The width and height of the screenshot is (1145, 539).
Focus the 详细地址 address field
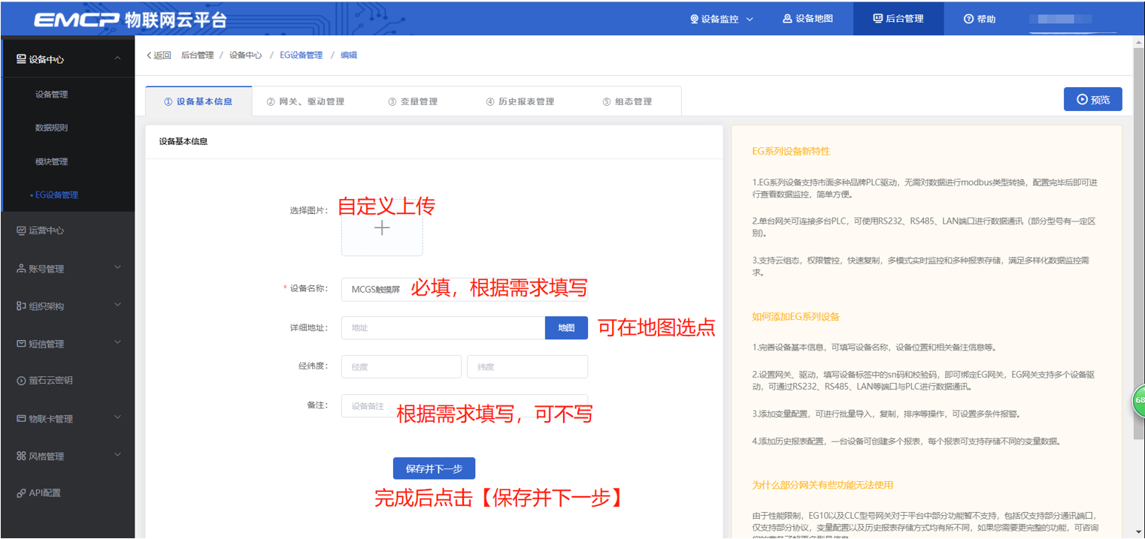click(x=444, y=328)
